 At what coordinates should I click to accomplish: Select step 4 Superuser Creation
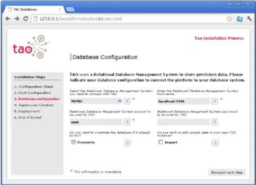(x=33, y=105)
